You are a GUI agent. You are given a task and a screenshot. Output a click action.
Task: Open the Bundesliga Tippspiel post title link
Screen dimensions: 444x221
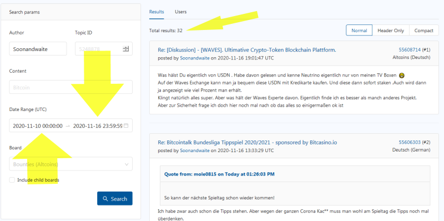(247, 143)
